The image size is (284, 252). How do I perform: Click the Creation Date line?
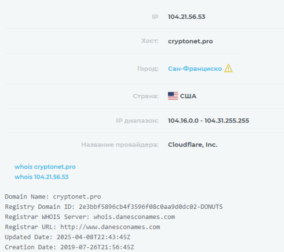click(70, 247)
